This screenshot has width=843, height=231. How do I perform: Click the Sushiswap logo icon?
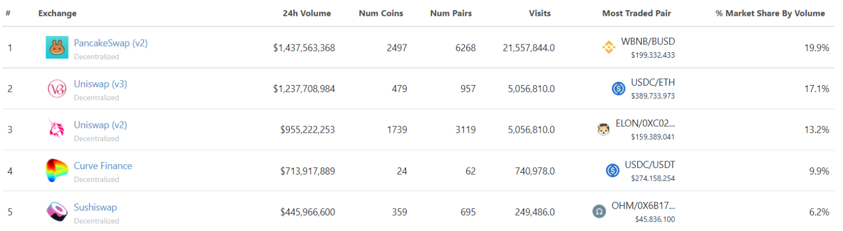click(x=57, y=212)
